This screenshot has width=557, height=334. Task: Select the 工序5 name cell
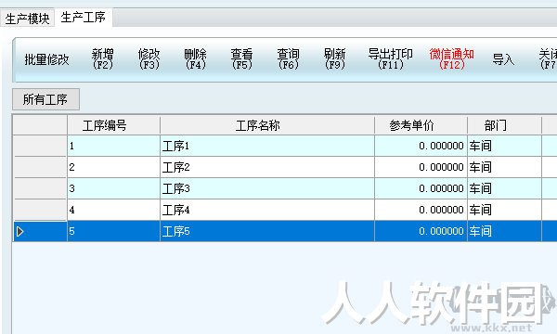[267, 231]
